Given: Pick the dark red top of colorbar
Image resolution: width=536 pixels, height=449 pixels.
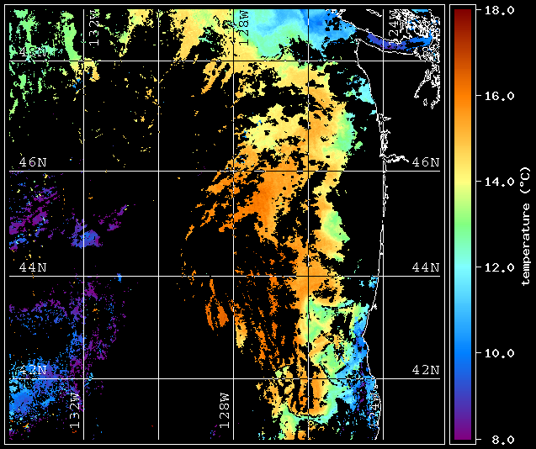Looking at the screenshot, I should (x=463, y=13).
